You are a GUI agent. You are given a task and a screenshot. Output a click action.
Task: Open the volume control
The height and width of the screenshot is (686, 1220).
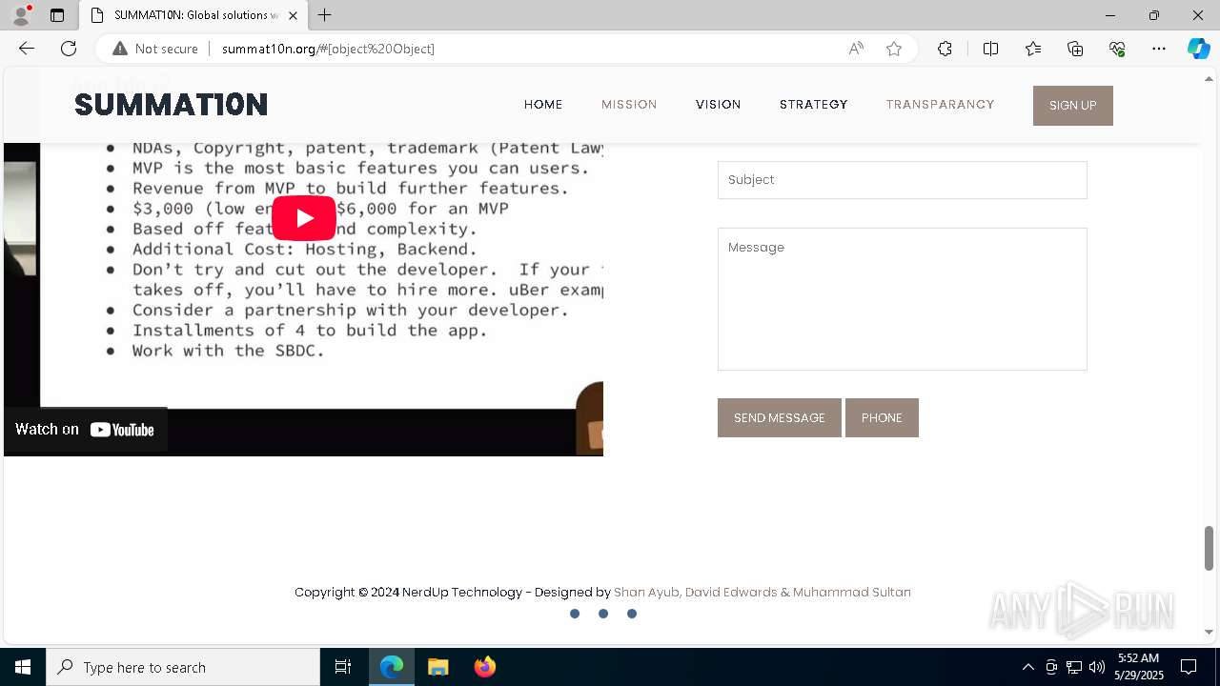click(x=1097, y=667)
